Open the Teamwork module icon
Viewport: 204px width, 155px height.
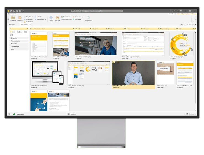(x=13, y=18)
